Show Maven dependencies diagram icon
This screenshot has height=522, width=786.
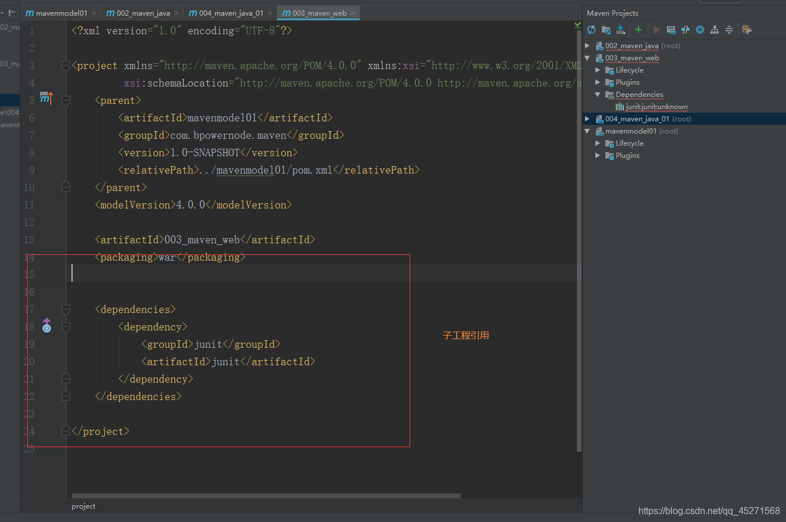click(715, 30)
